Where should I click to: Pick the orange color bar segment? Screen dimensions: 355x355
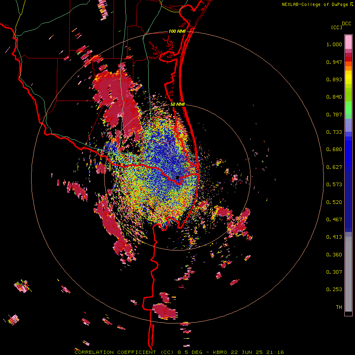coord(348,68)
